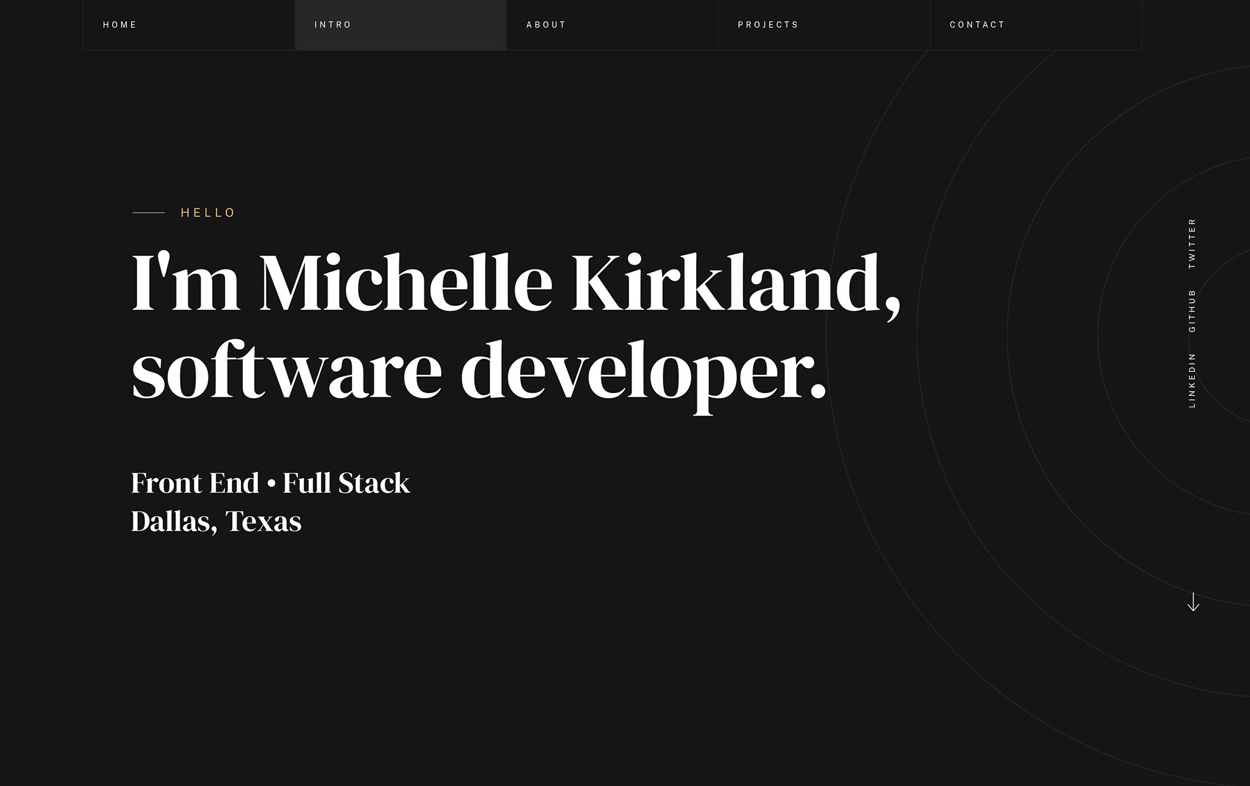Click the gold HELLO label
1250x786 pixels.
pyautogui.click(x=208, y=213)
